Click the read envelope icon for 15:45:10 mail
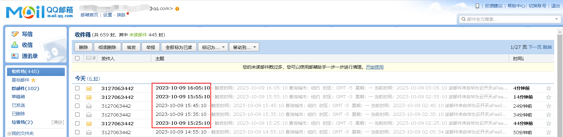Screen dimensions: 563x137 (89, 106)
